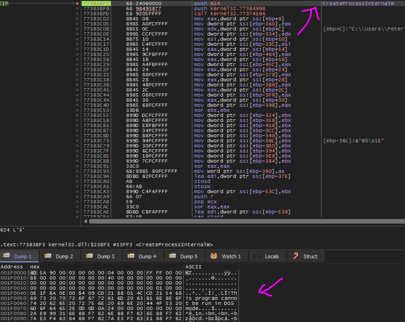The image size is (405, 322).
Task: Click the Address column header in dump
Action: point(12,267)
